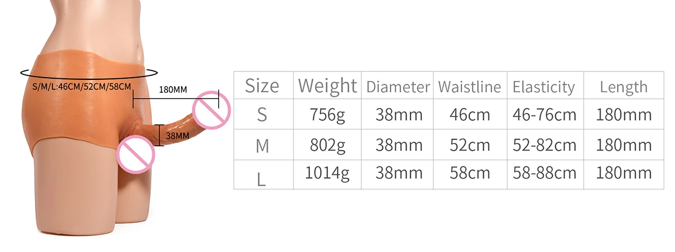Screen dimensions: 675x252
Task: Click the Elasticity column header
Action: pyautogui.click(x=544, y=87)
